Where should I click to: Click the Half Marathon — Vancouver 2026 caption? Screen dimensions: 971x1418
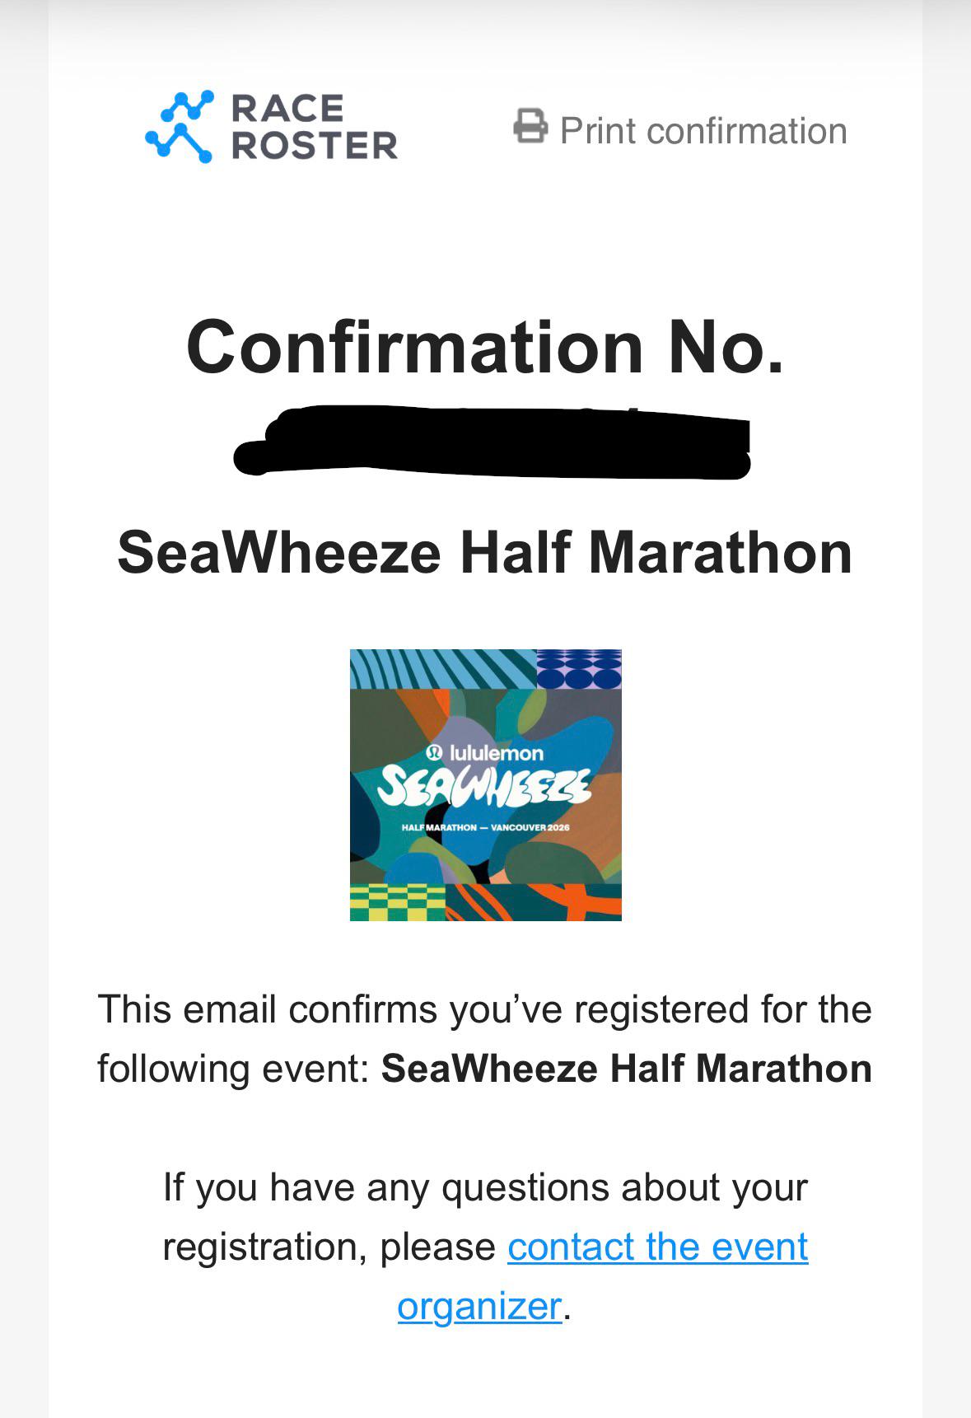[x=485, y=827]
